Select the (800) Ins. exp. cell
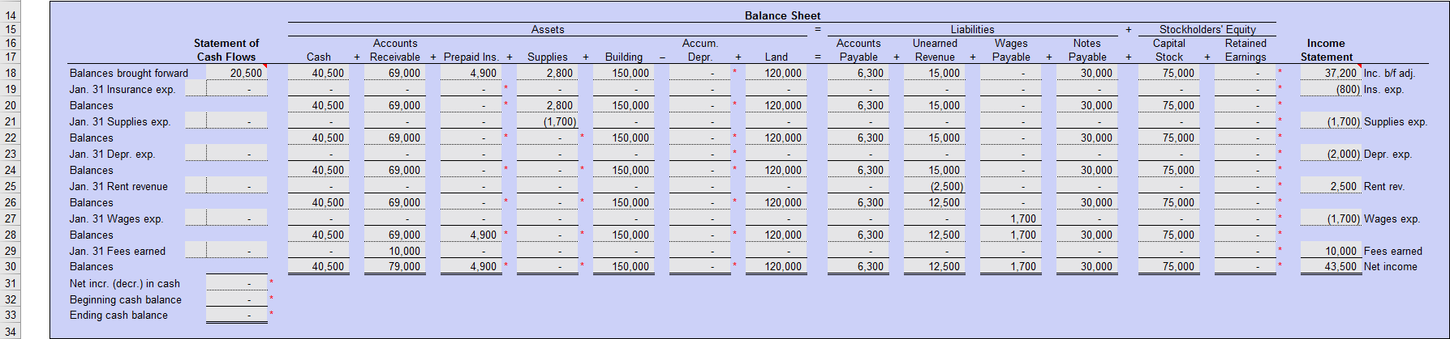Image resolution: width=1450 pixels, height=339 pixels. pyautogui.click(x=1329, y=89)
